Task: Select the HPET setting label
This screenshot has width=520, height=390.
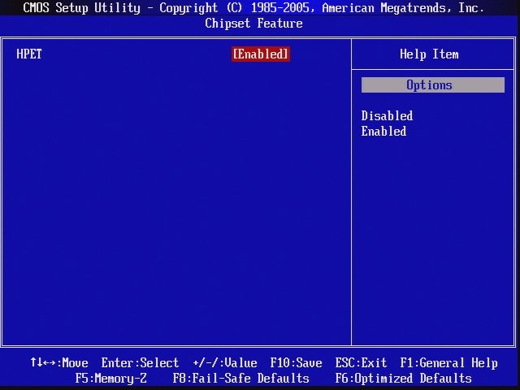Action: tap(29, 54)
